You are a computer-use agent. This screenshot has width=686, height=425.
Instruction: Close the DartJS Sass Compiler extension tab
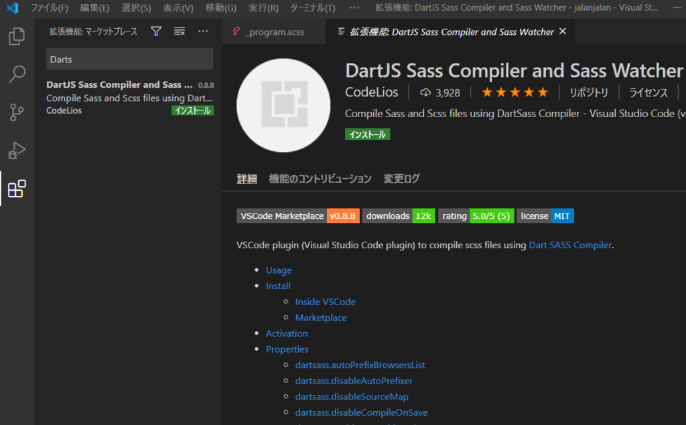click(563, 31)
